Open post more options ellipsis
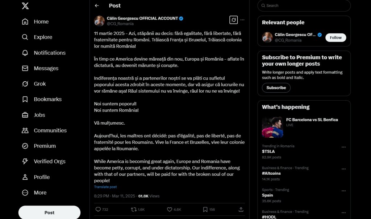Viewport: 371px width, 219px height. 242,20
